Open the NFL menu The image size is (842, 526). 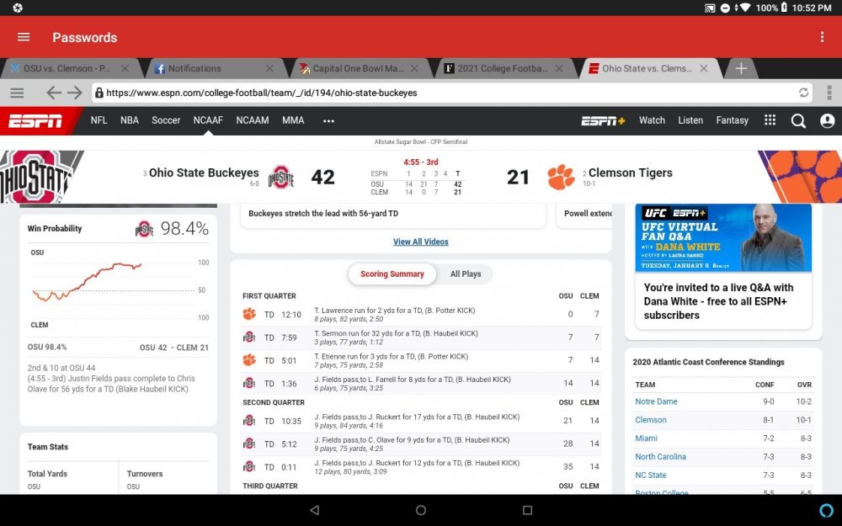point(99,120)
